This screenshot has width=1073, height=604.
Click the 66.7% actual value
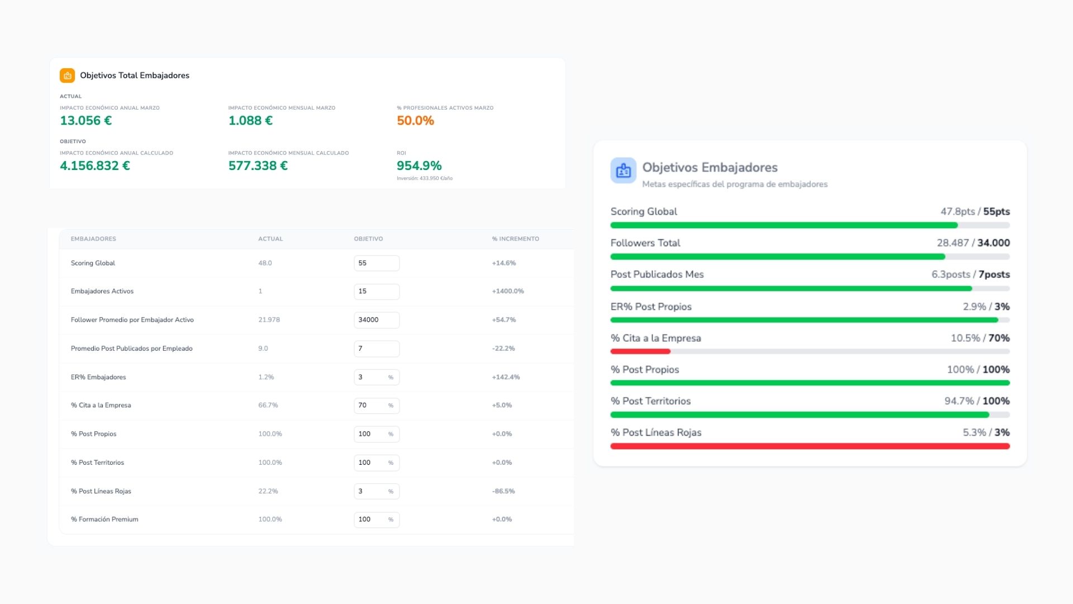pyautogui.click(x=268, y=405)
